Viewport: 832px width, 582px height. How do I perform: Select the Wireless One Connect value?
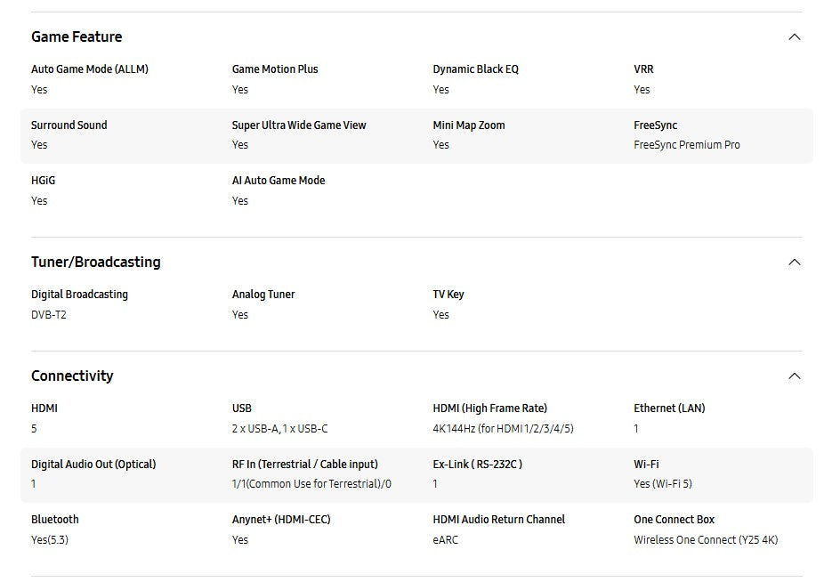(x=705, y=540)
